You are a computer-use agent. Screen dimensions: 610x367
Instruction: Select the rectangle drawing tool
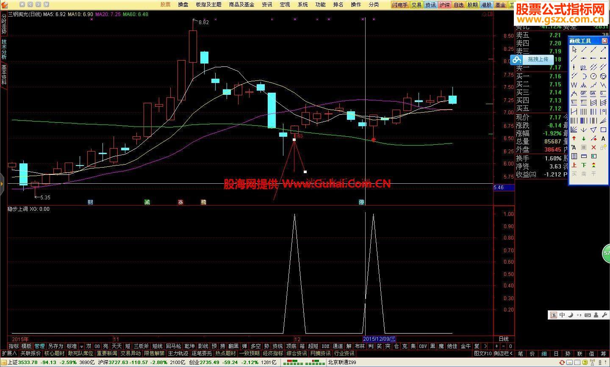[x=603, y=130]
